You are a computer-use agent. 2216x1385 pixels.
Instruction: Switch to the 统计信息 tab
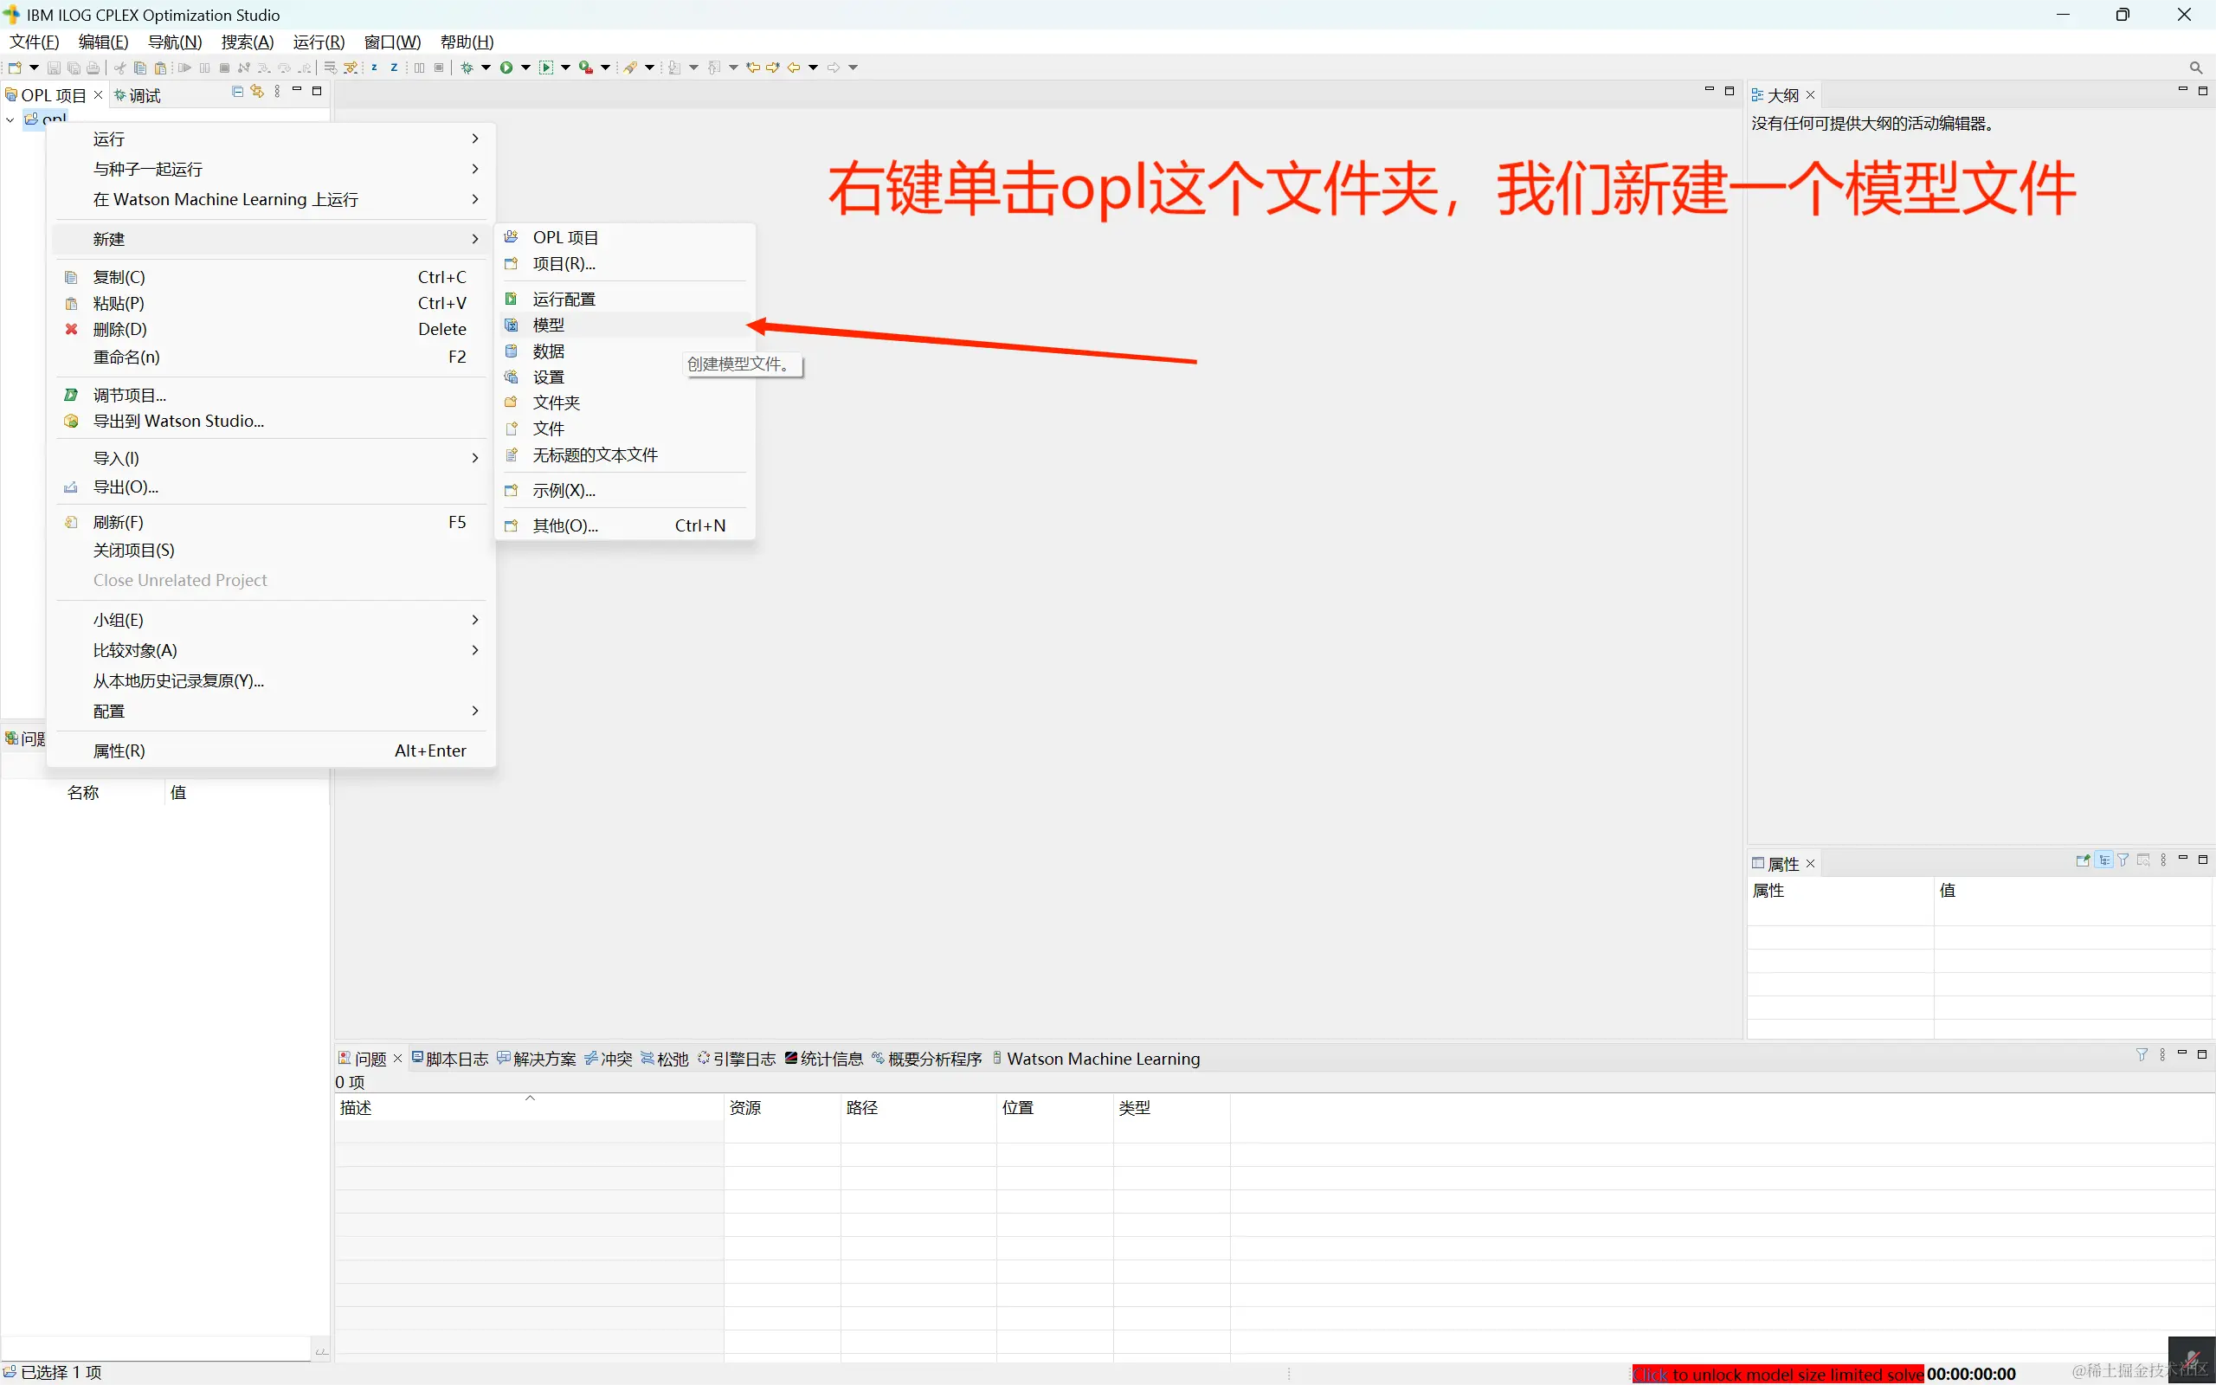coord(830,1059)
